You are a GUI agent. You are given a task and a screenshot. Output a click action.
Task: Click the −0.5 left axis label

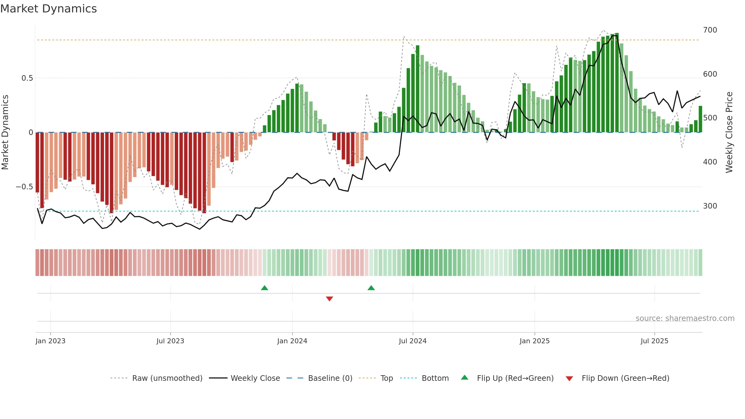(25, 187)
